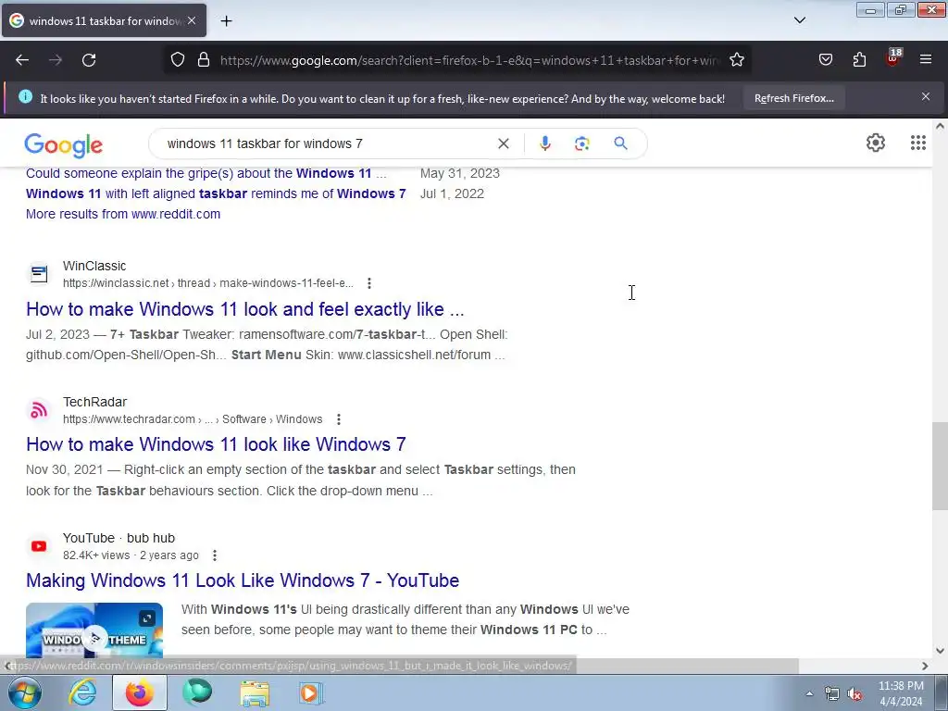Open the tracking protection shield icon
The image size is (948, 711).
click(x=177, y=60)
